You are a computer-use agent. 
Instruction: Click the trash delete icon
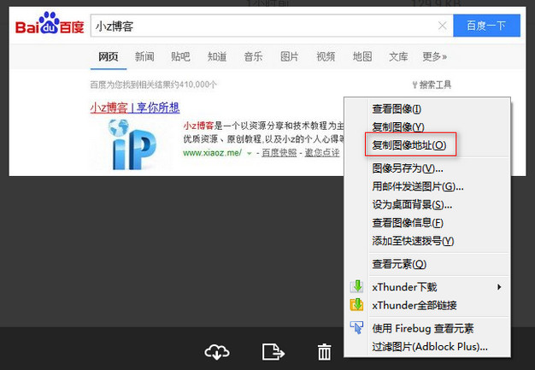click(x=325, y=351)
